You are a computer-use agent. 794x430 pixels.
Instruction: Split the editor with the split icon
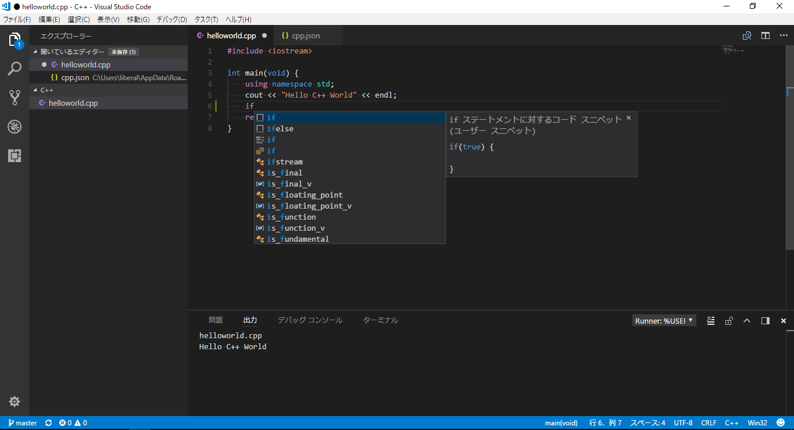pos(766,35)
